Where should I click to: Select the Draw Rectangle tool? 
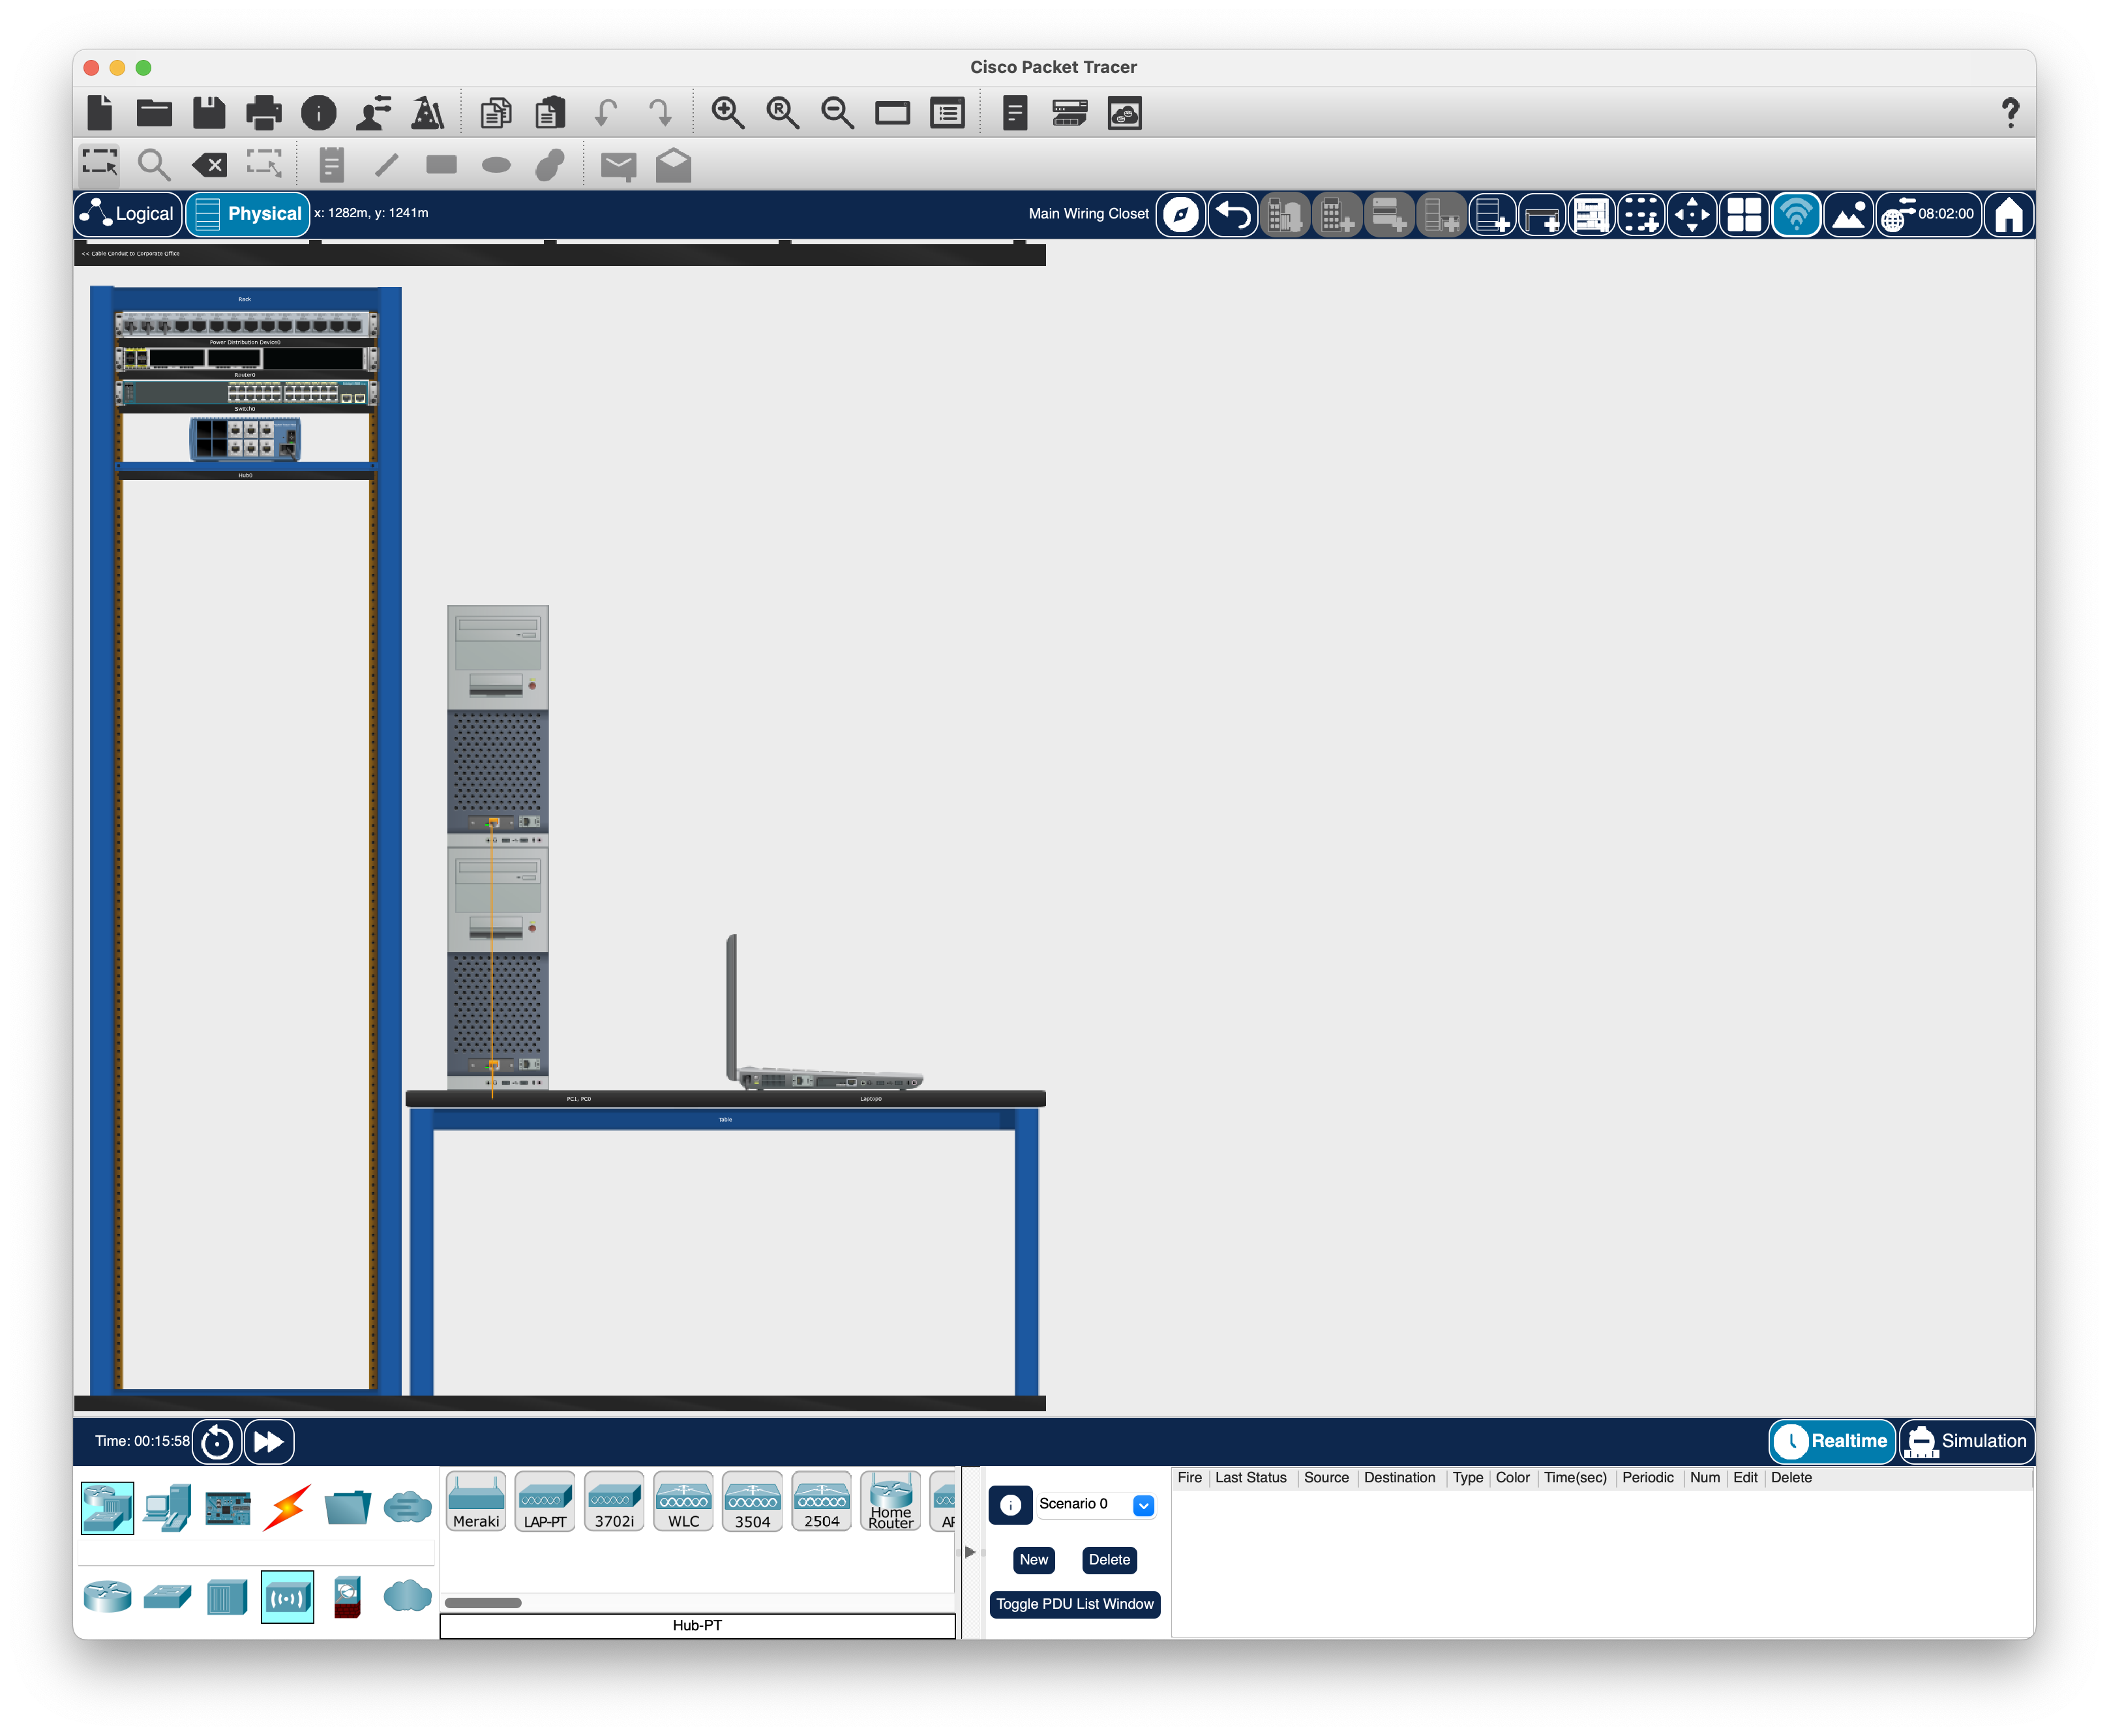pyautogui.click(x=441, y=165)
